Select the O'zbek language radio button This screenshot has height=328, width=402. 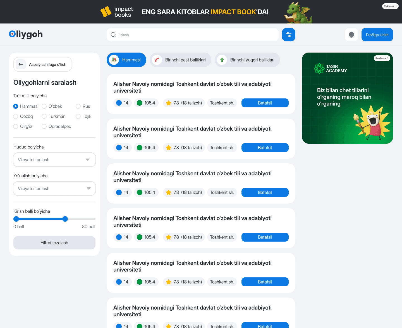[x=44, y=106]
